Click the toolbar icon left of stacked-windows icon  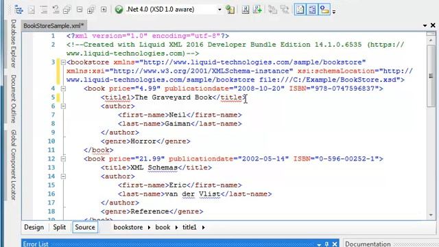click(x=56, y=10)
